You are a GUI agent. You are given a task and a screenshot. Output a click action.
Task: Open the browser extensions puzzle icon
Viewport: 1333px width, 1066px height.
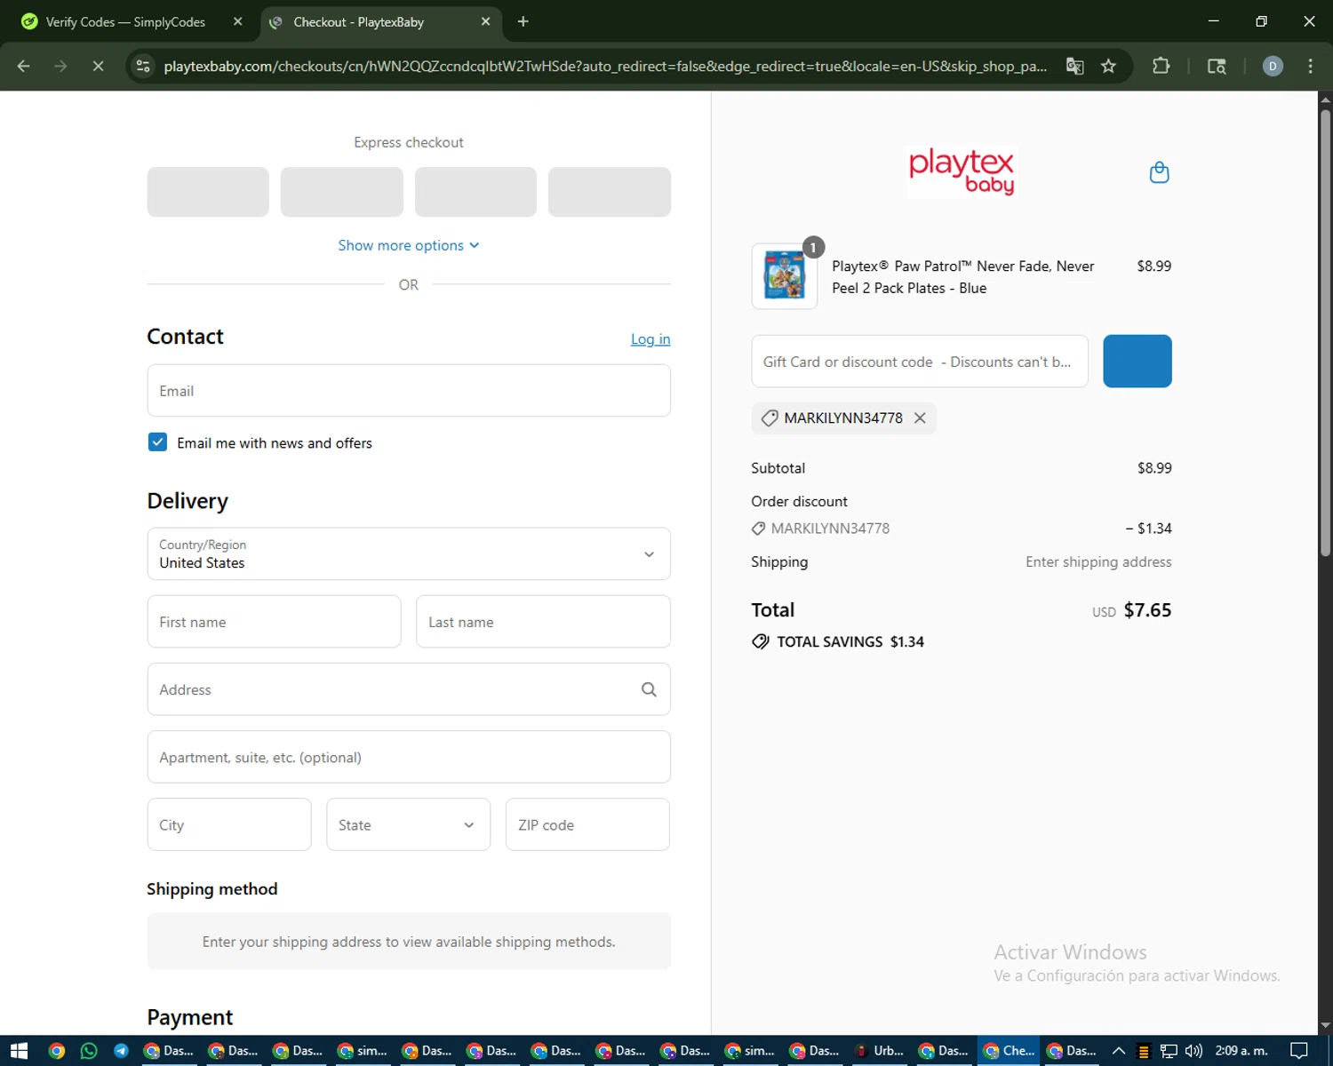point(1161,67)
